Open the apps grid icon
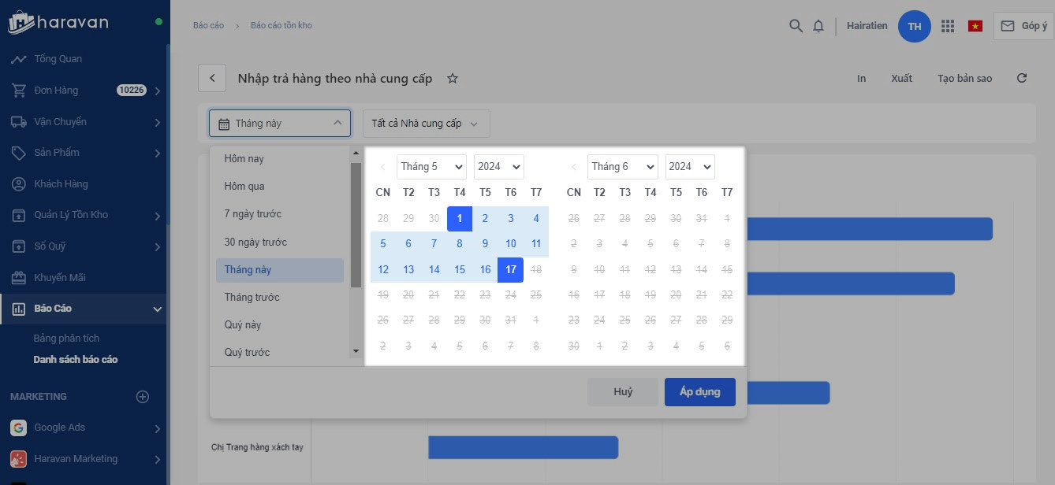This screenshot has width=1055, height=485. coord(948,26)
